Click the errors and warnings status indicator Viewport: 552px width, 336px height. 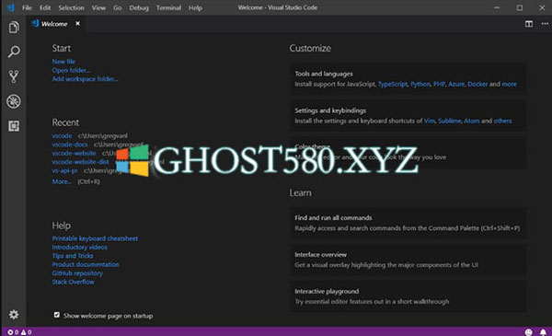click(19, 331)
